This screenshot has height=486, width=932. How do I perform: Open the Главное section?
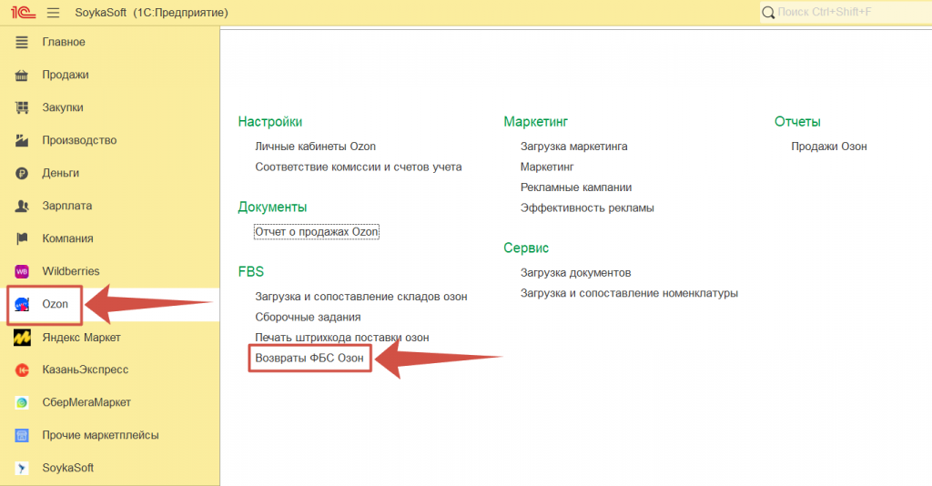[x=63, y=42]
